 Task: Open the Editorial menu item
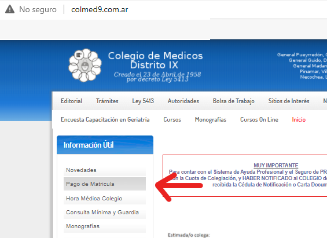pos(71,101)
